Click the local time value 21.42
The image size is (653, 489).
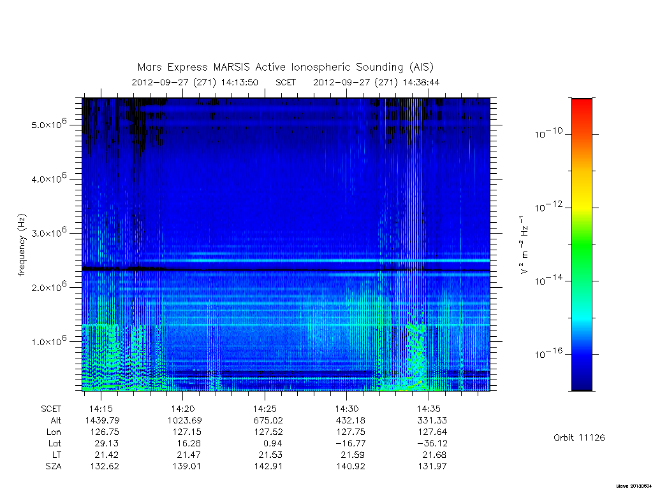pyautogui.click(x=106, y=455)
